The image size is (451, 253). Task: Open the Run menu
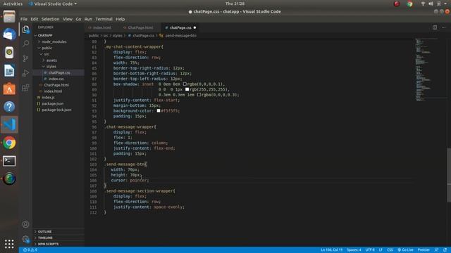pos(88,19)
